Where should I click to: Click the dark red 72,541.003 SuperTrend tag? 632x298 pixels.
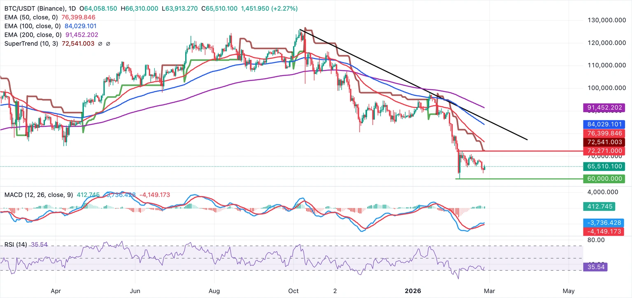click(x=604, y=142)
